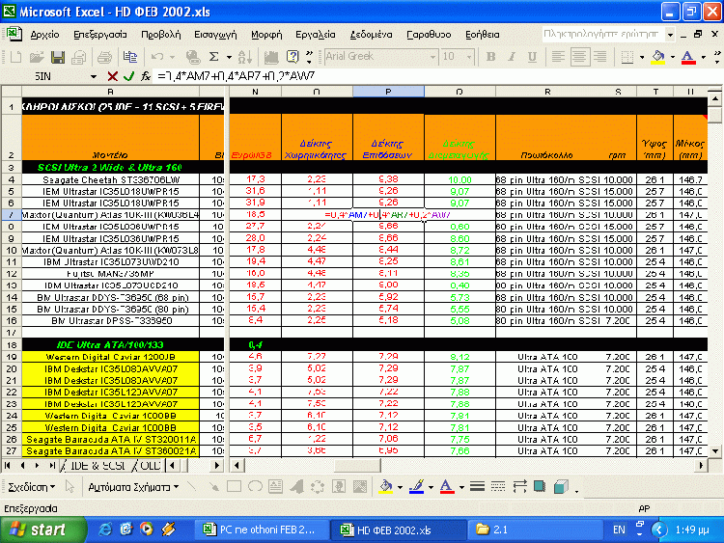724x543 pixels.
Task: Toggle Underline formatting
Action: (x=532, y=57)
